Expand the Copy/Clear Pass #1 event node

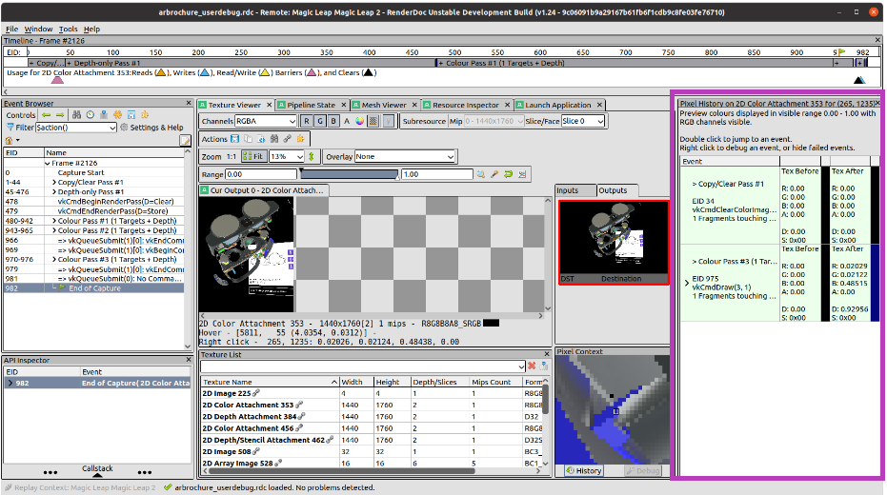click(x=53, y=182)
